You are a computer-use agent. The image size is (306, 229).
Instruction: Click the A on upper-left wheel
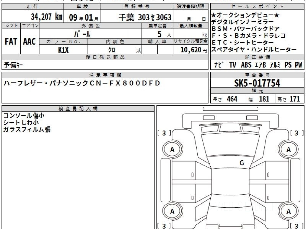point(172,150)
